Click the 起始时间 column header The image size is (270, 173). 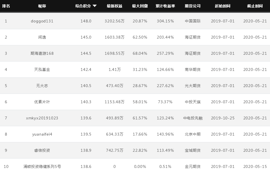click(x=222, y=6)
